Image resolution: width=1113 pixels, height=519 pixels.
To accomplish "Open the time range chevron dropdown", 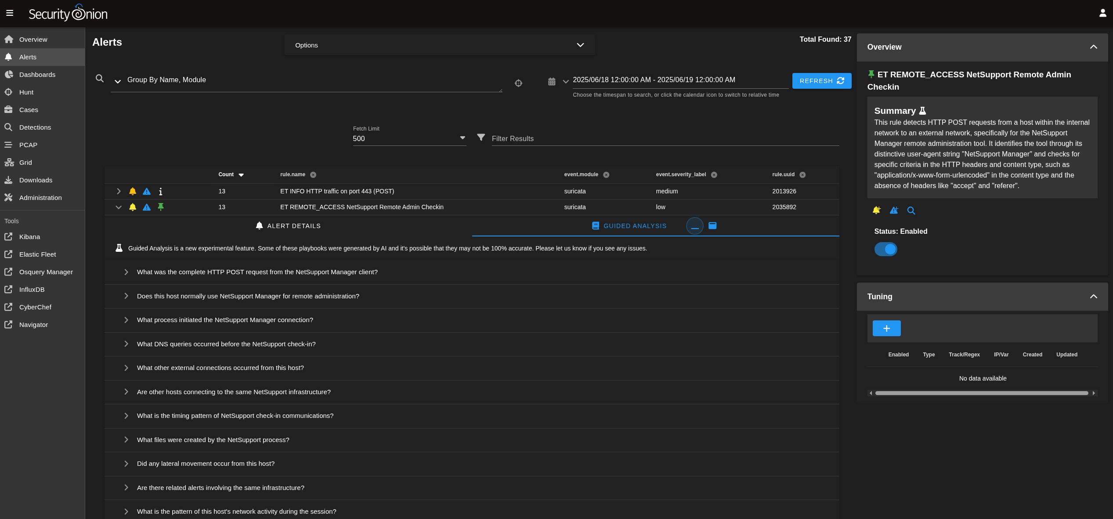I will pyautogui.click(x=566, y=82).
